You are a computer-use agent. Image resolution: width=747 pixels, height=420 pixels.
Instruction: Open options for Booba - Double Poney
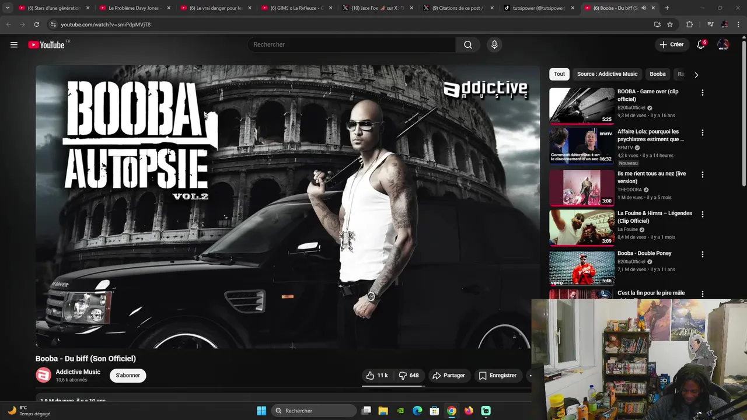(x=702, y=254)
